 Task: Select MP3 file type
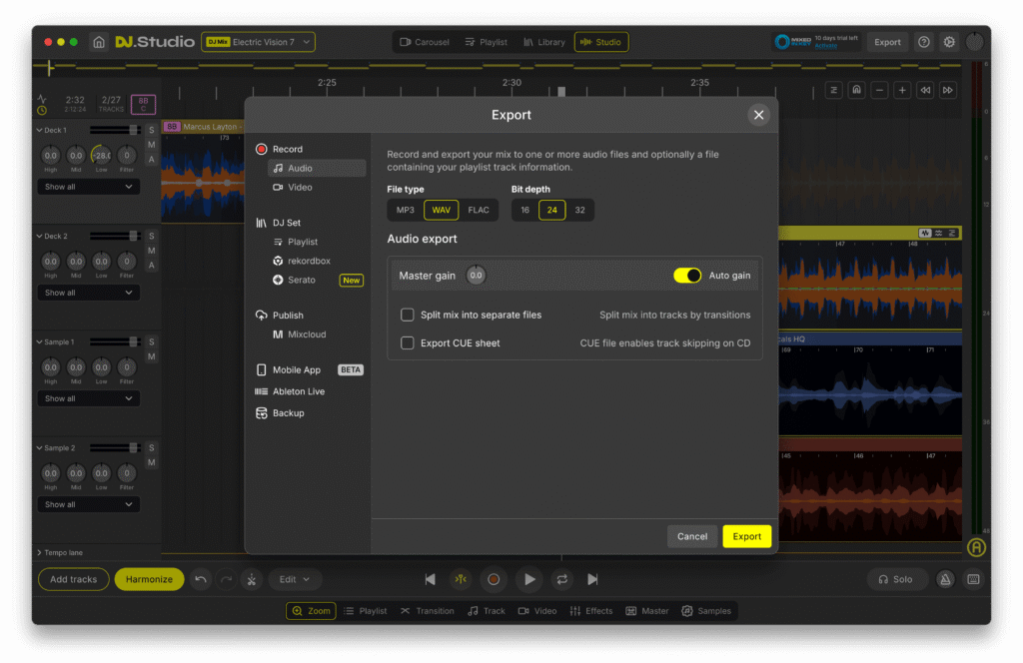point(406,210)
